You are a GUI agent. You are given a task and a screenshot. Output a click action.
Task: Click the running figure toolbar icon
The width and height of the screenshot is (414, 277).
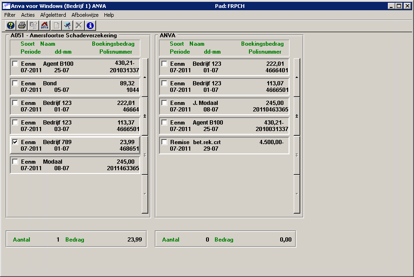[68, 26]
